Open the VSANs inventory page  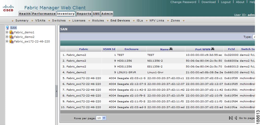click(40, 21)
